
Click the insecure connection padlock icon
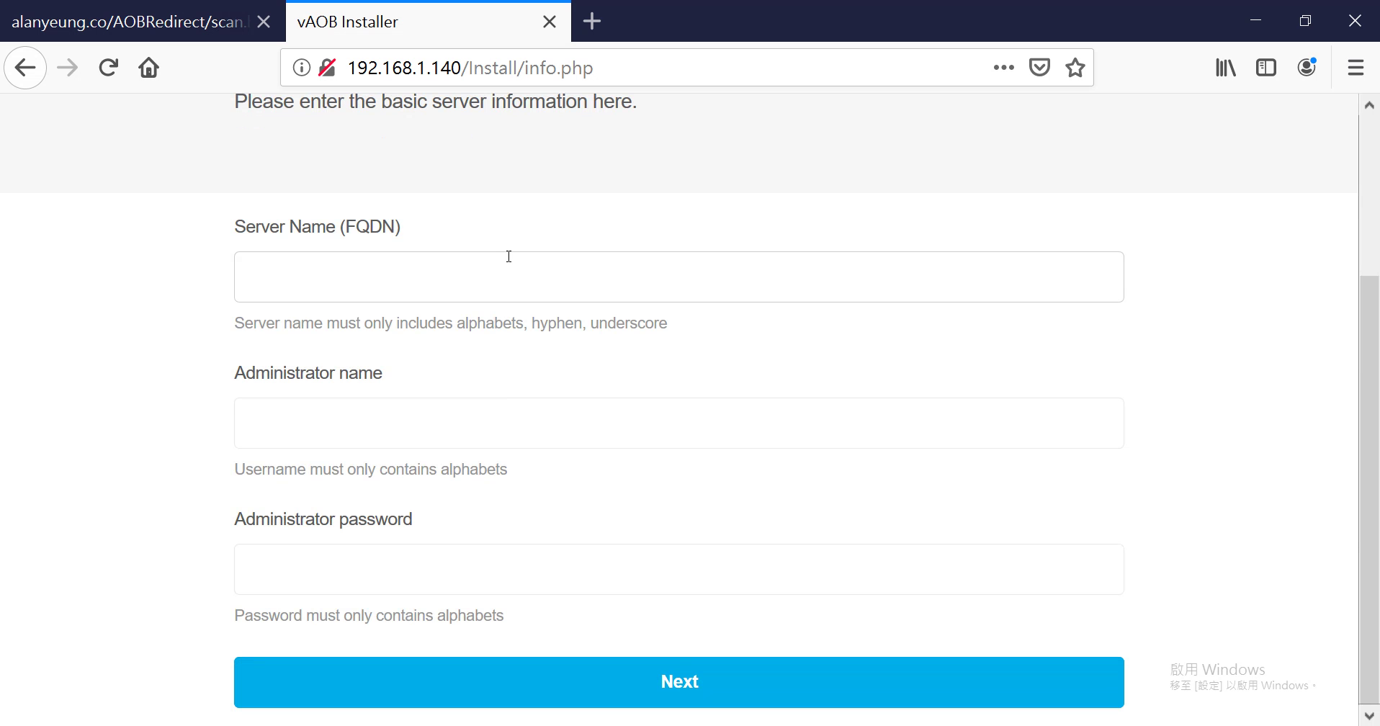(x=327, y=68)
